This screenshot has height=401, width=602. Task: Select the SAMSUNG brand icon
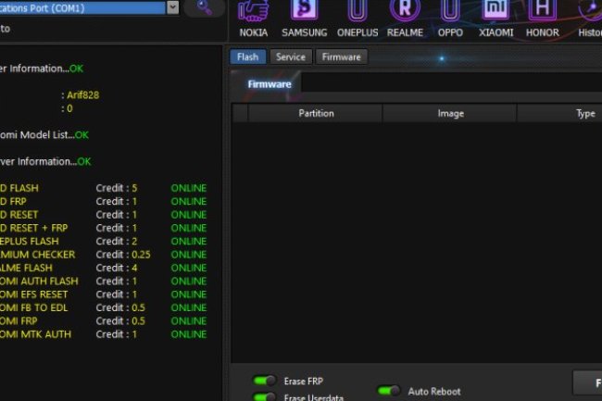(x=304, y=19)
